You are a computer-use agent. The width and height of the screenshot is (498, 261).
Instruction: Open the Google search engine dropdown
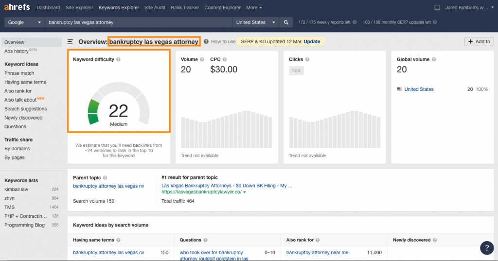click(x=24, y=22)
